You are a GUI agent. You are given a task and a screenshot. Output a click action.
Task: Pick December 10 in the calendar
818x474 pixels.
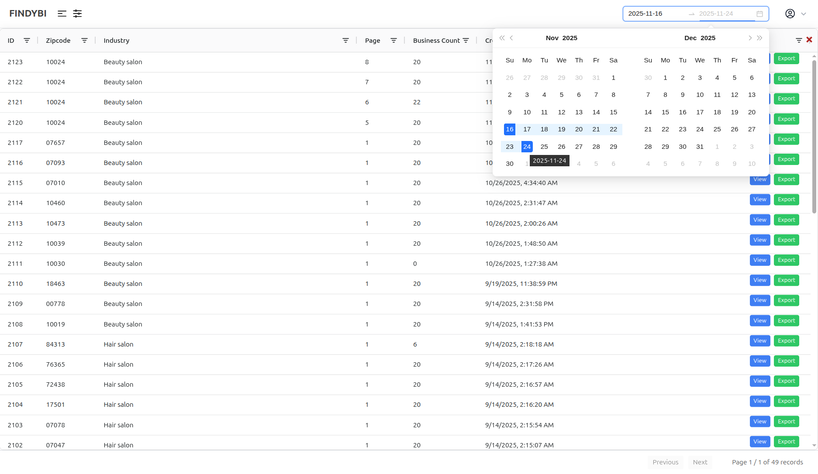[700, 95]
